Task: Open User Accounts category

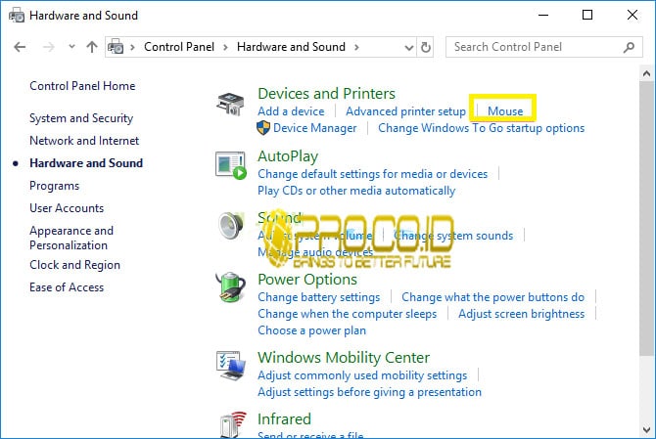Action: 67,208
